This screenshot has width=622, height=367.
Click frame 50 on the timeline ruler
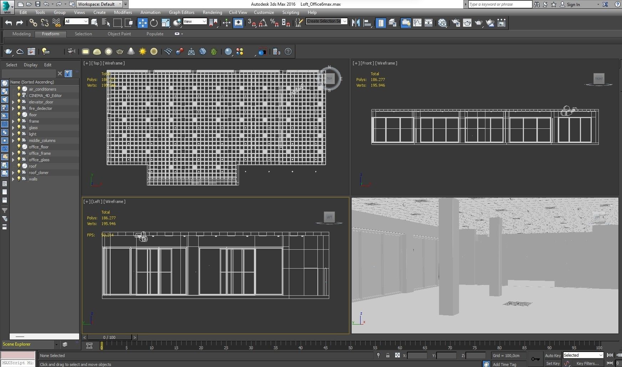click(350, 347)
